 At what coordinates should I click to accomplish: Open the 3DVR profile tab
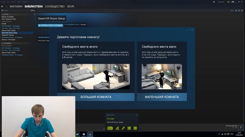pos(70,6)
